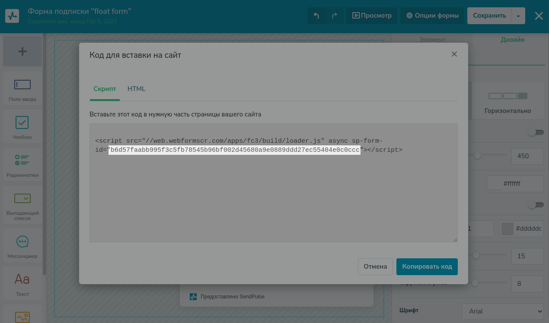Select the Мессенджер element
This screenshot has width=549, height=323.
tap(22, 246)
